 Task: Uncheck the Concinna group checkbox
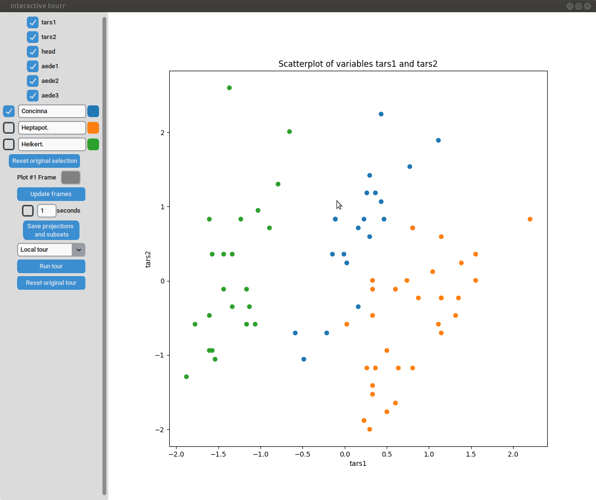tap(9, 111)
